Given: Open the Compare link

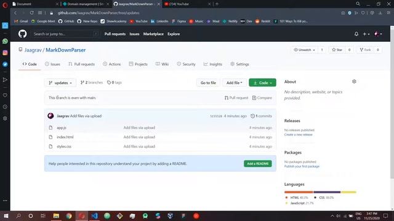Looking at the screenshot, I should 262,98.
